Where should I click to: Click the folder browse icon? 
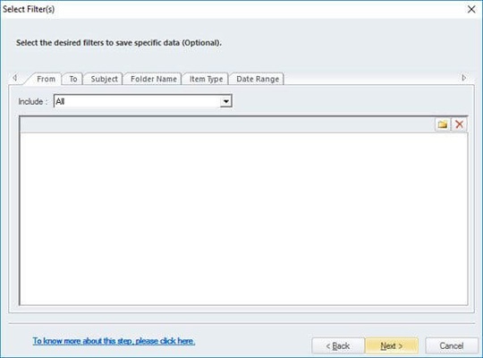(x=443, y=124)
